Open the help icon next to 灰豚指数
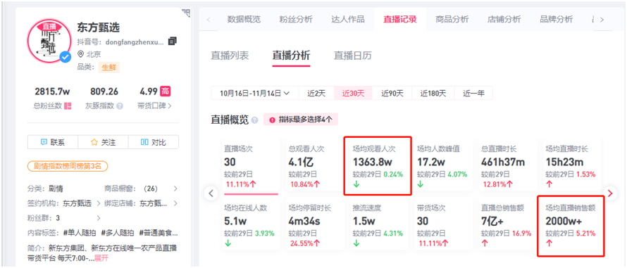627x268 pixels. [x=120, y=106]
